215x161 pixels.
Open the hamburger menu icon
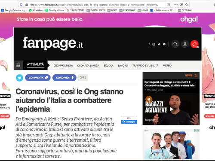(18, 65)
